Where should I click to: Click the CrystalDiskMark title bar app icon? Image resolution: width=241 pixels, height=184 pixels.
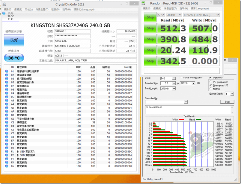pos(144,3)
